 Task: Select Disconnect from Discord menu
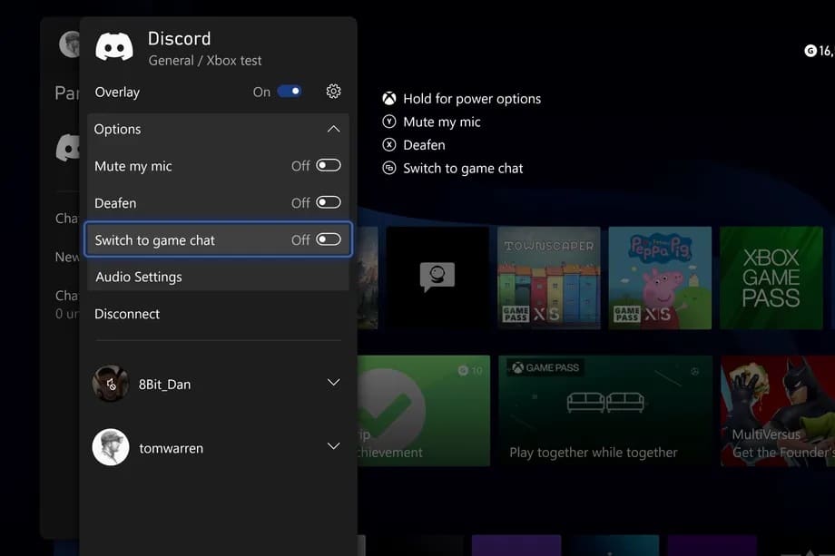[x=127, y=314]
